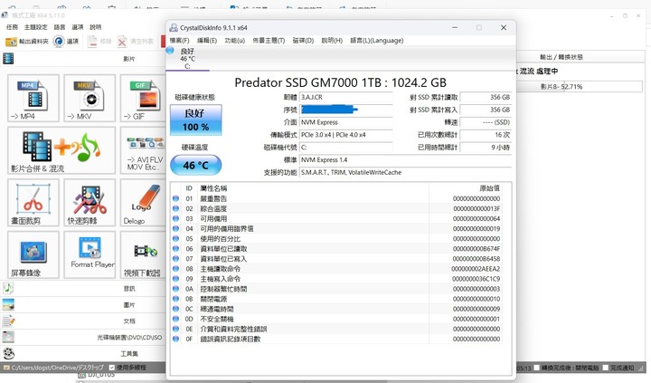Select attribute row 06 資料單位已讀取

[336, 249]
